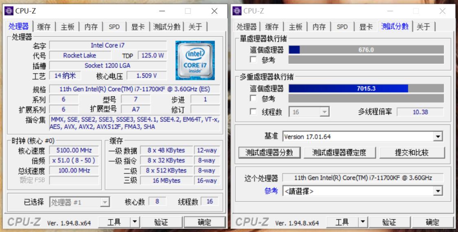Click the 名字 field Intel Core i7
Image resolution: width=458 pixels, height=232 pixels.
click(108, 45)
